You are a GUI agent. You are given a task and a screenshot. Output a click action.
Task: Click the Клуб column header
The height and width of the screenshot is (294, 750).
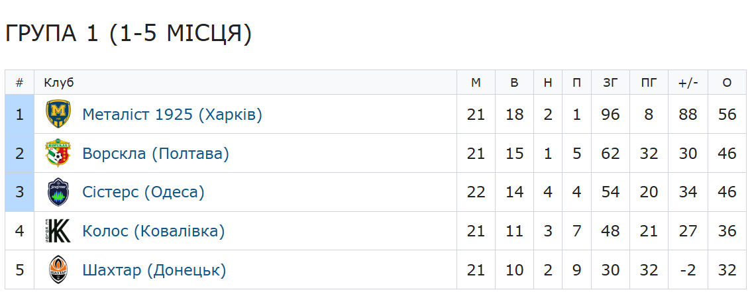[x=59, y=83]
